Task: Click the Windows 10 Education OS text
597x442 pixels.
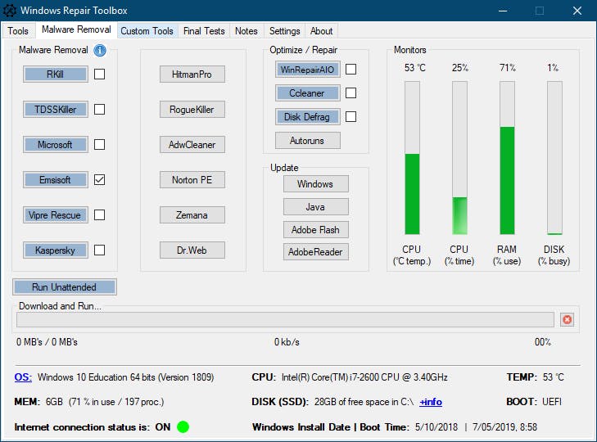Action: tap(125, 377)
